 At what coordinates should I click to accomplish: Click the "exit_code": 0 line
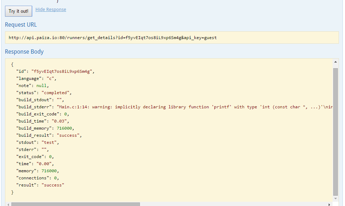click(x=35, y=157)
